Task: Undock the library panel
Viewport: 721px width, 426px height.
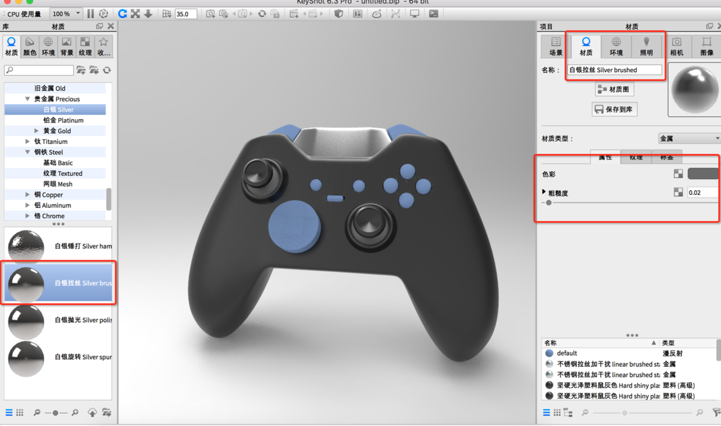Action: point(99,26)
